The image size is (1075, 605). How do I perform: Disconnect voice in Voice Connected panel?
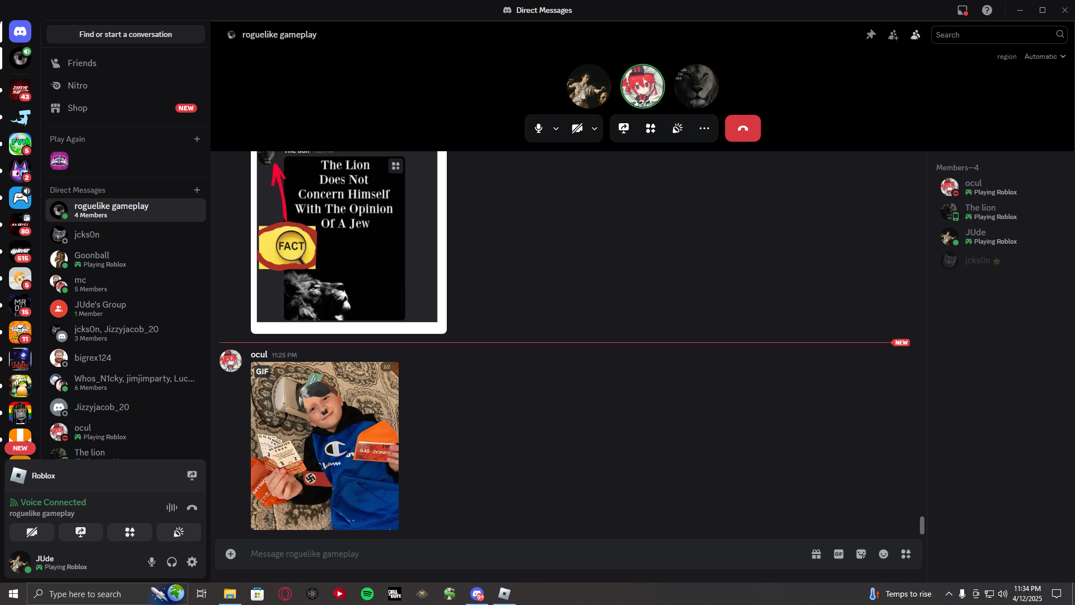pos(192,508)
